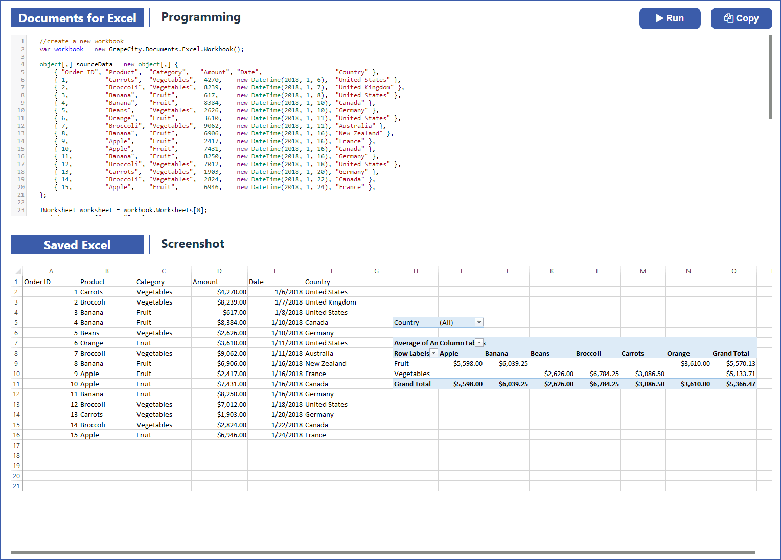Image resolution: width=781 pixels, height=560 pixels.
Task: Click the 'IWorksheet worksheet' code line
Action: tap(123, 210)
